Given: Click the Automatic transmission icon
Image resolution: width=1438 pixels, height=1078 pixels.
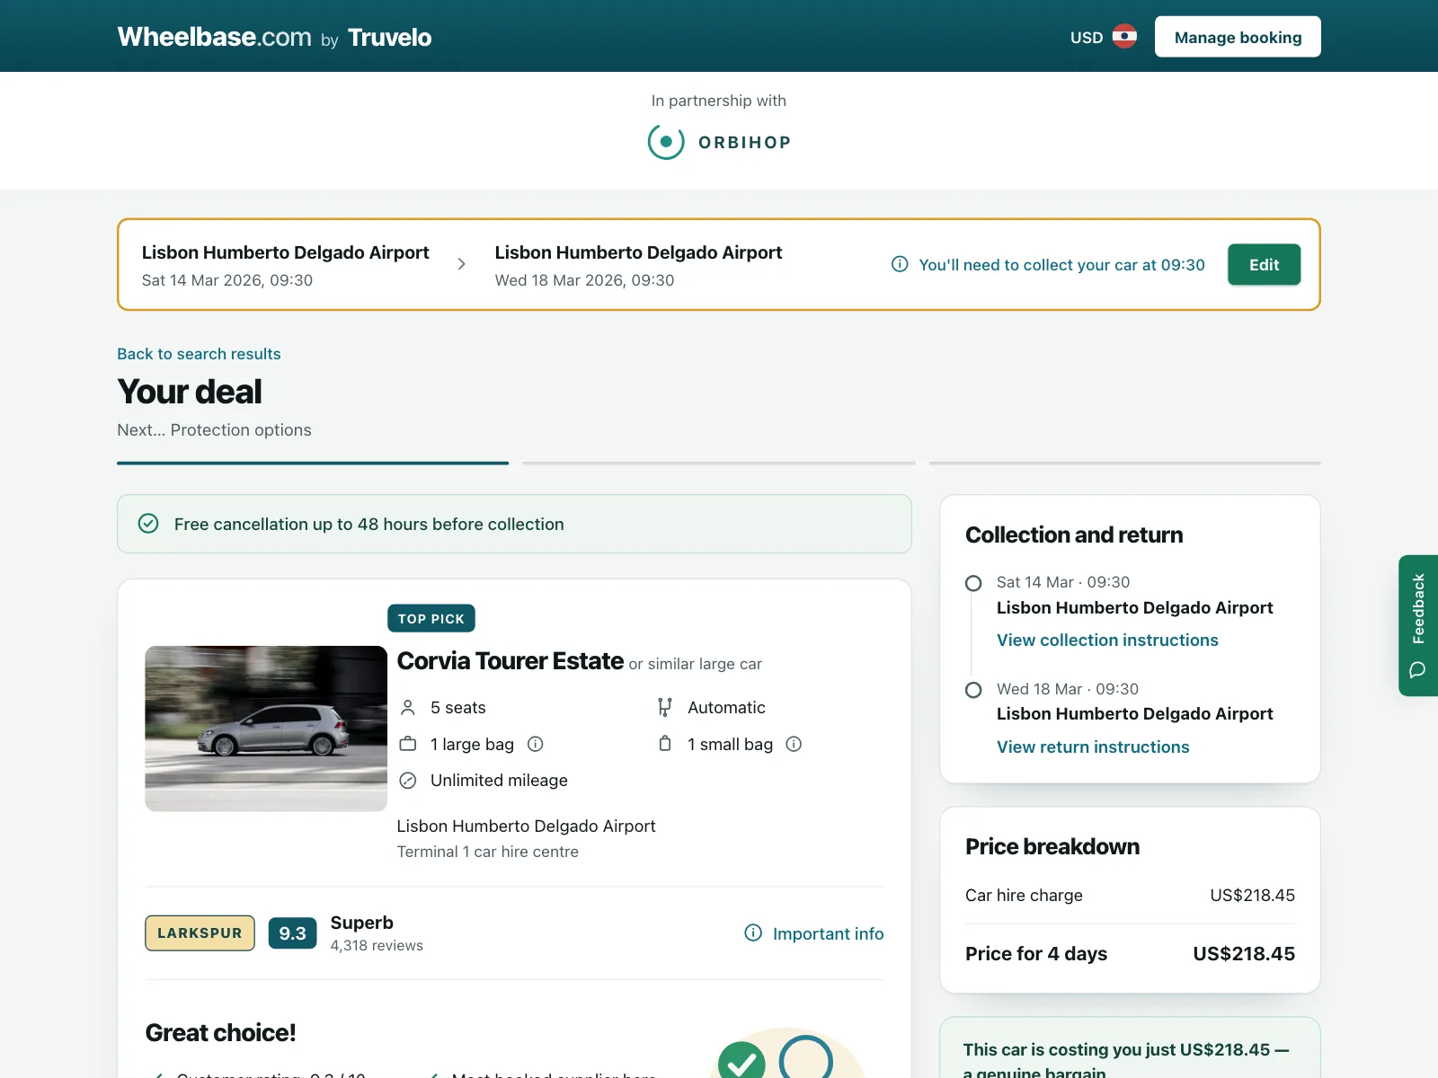Looking at the screenshot, I should [665, 708].
